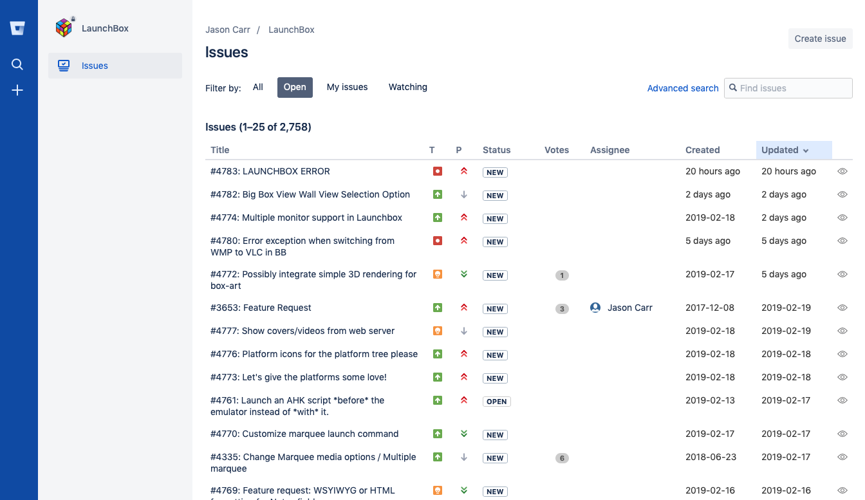Click the critical priority icon for #4783
This screenshot has height=500, width=865.
(x=464, y=171)
